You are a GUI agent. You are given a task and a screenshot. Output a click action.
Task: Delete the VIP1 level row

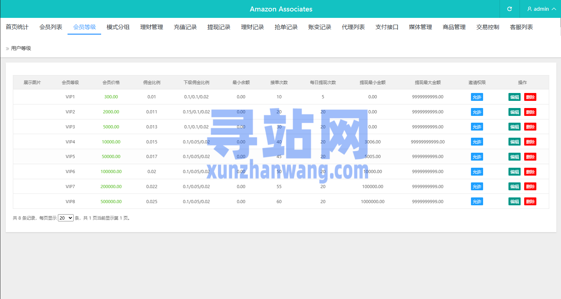[530, 97]
